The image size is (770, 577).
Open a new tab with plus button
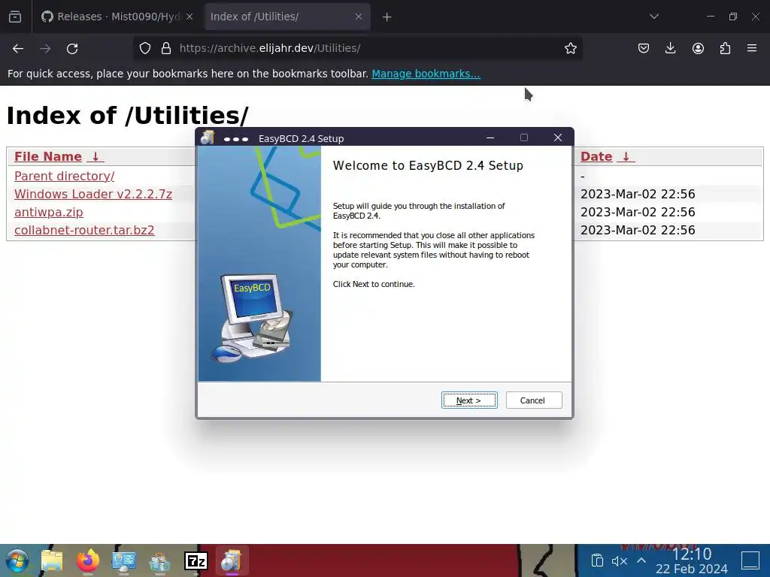387,17
